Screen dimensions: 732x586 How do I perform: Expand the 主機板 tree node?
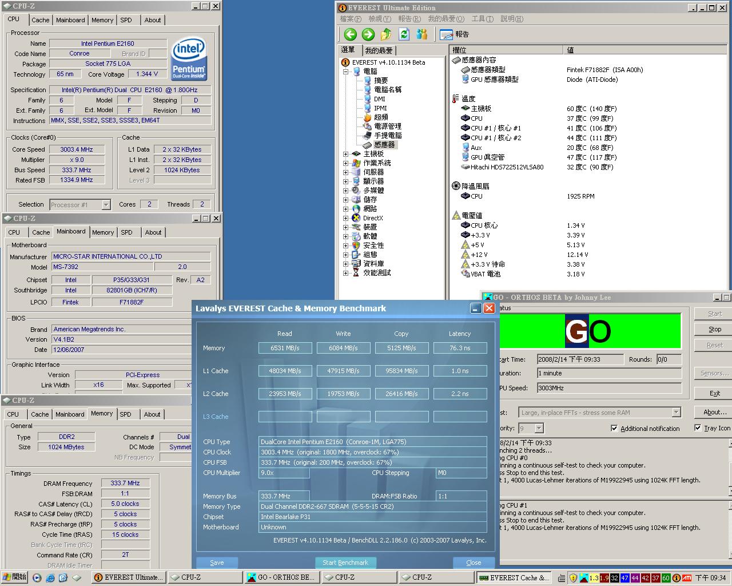(345, 154)
